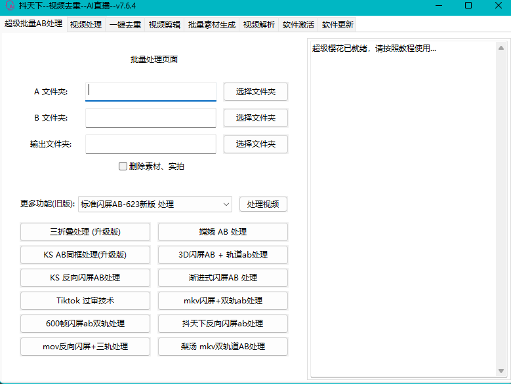Run the 嫦娥 AB 处理 button
The image size is (511, 384).
point(222,232)
